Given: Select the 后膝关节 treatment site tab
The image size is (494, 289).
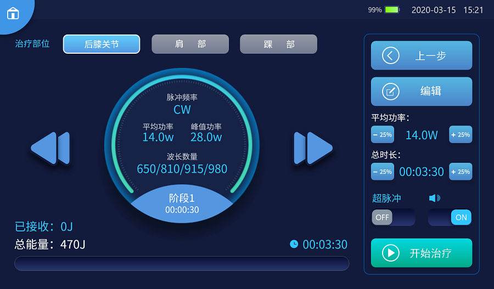Looking at the screenshot, I should [102, 44].
